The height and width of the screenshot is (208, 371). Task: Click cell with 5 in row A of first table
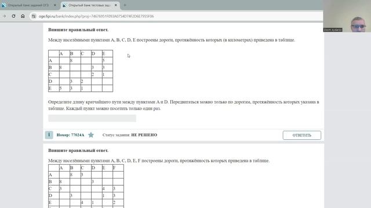pos(107,61)
